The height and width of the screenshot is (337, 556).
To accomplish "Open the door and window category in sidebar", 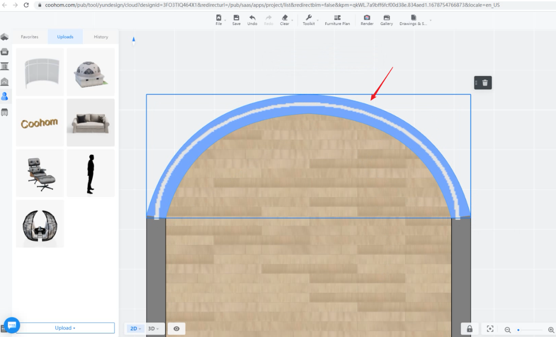I will coord(4,67).
